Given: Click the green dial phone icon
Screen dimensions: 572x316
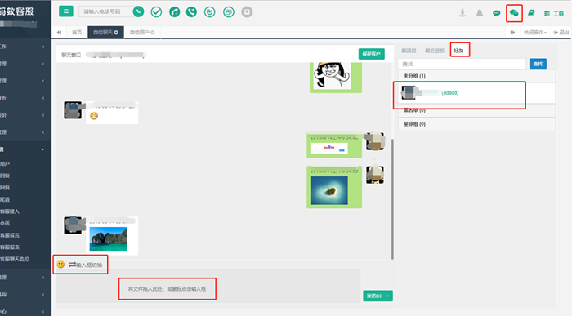Looking at the screenshot, I should point(138,11).
